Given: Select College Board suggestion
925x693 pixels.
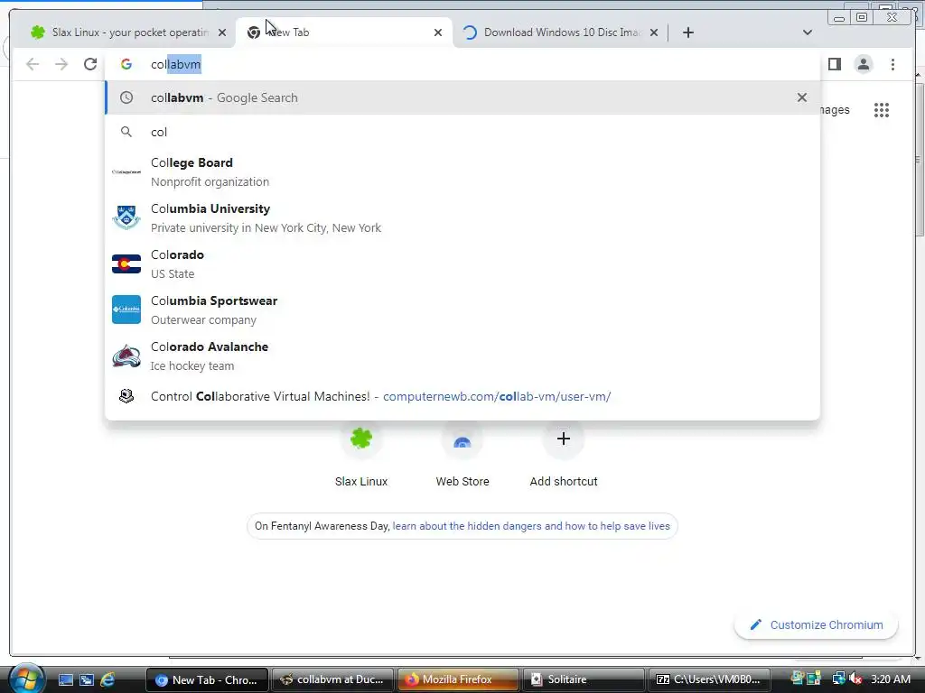Looking at the screenshot, I should [462, 172].
